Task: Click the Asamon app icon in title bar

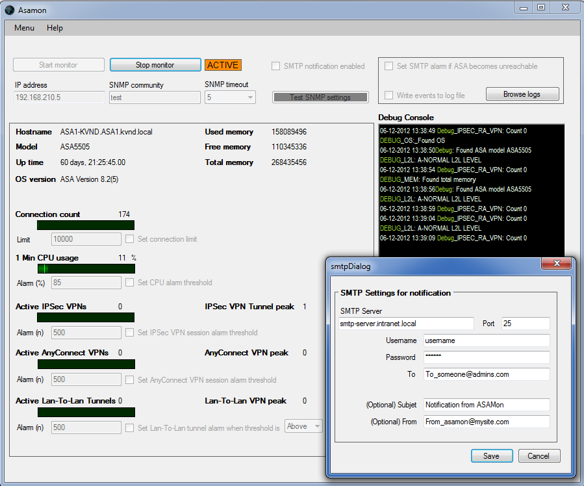Action: (9, 10)
